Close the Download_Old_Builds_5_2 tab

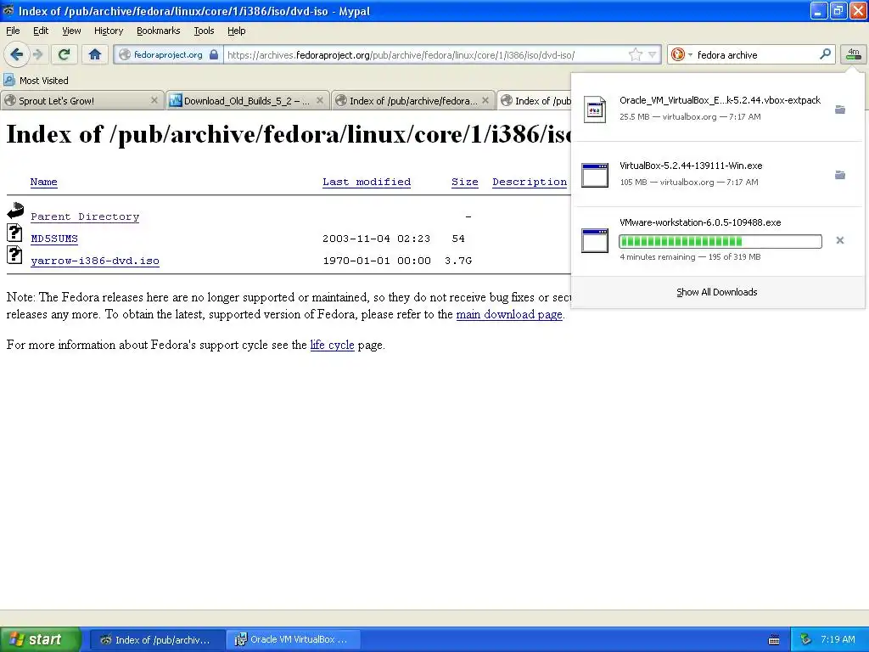[319, 100]
